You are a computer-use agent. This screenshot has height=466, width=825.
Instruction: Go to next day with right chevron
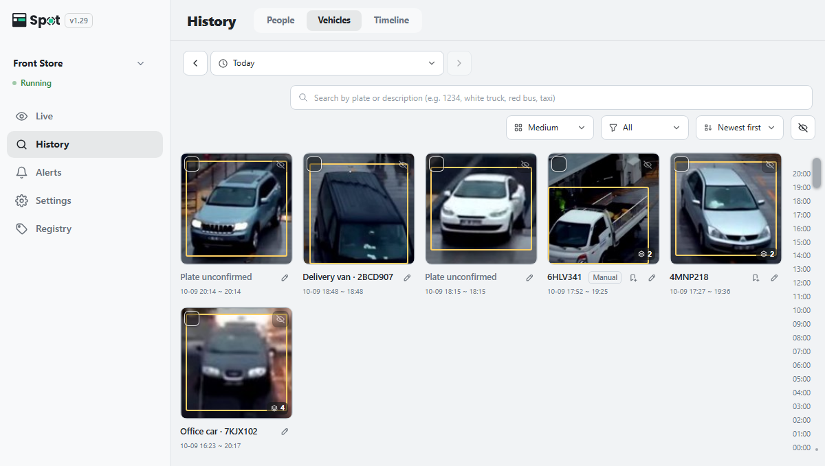[459, 63]
